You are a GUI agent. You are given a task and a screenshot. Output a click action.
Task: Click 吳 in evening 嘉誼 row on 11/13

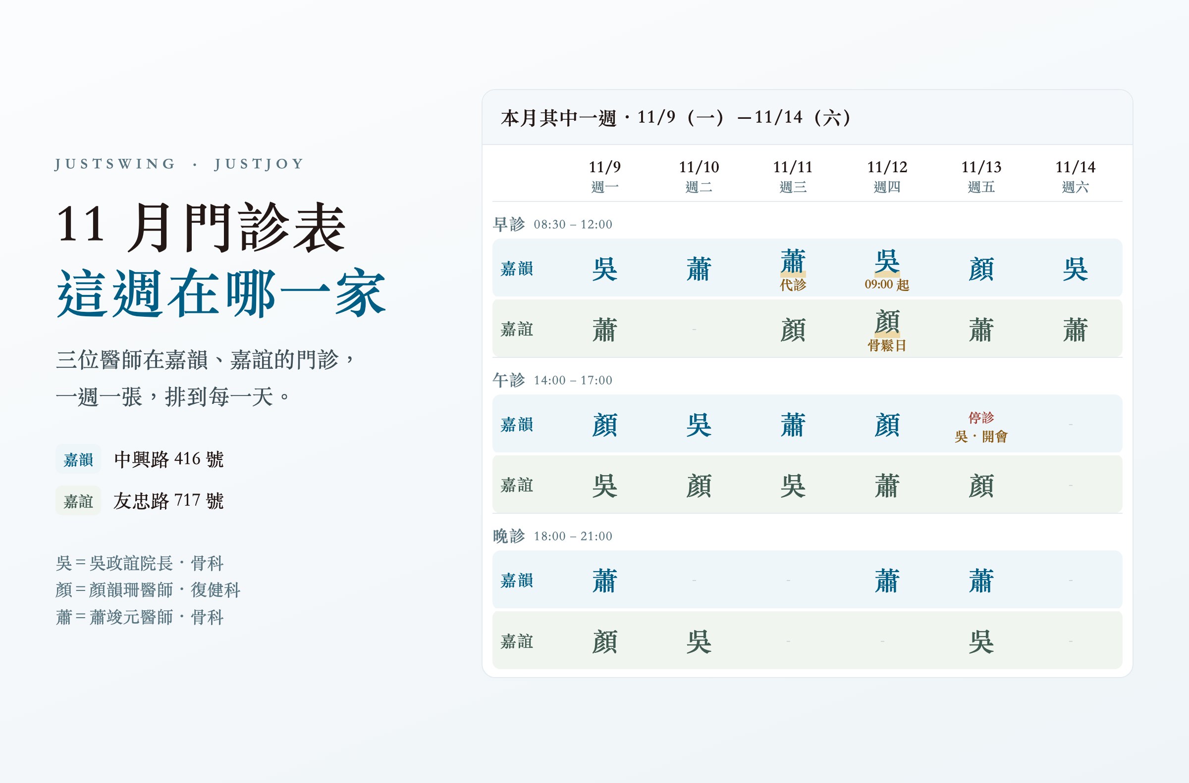981,641
